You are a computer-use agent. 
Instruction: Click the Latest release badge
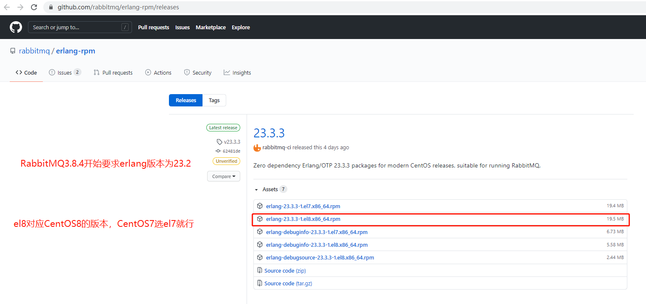[223, 128]
